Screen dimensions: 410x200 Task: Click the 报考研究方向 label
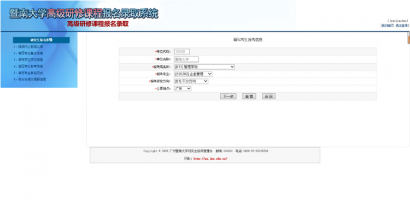point(160,81)
